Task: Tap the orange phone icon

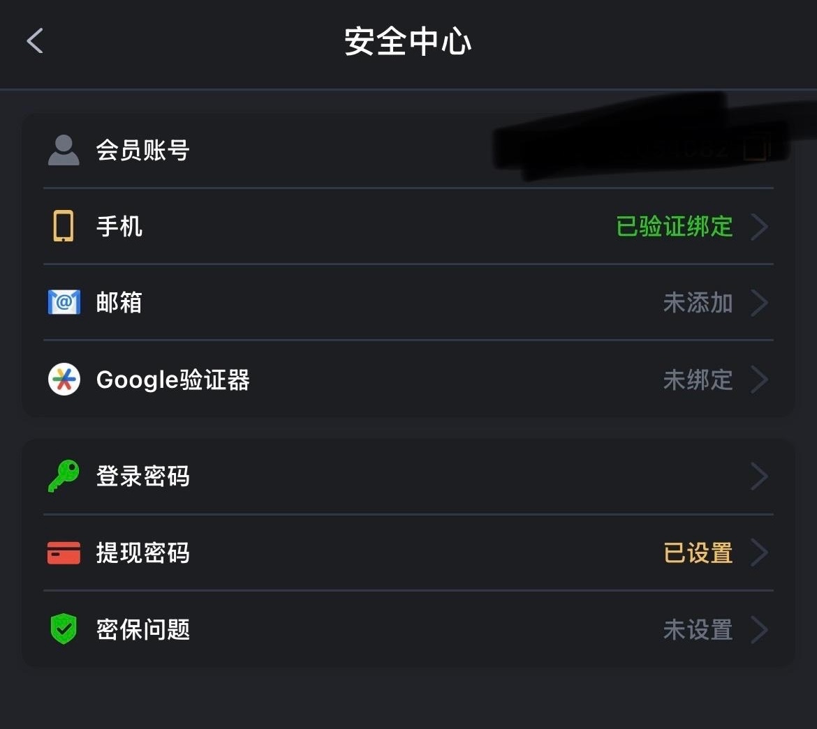Action: [x=64, y=226]
